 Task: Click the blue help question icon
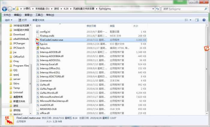click(x=204, y=20)
